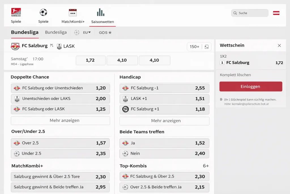Select home win odds 1,72
This screenshot has height=194, width=290.
pos(91,60)
